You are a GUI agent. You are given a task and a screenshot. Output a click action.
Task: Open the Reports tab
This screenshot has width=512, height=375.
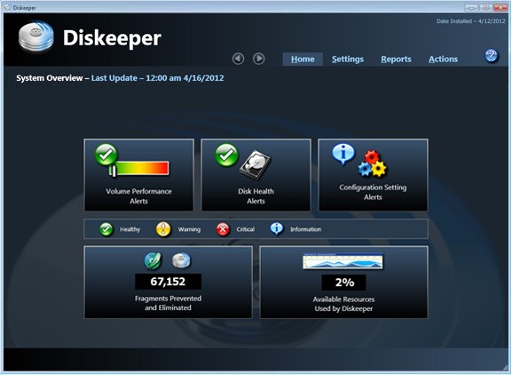[x=396, y=60]
